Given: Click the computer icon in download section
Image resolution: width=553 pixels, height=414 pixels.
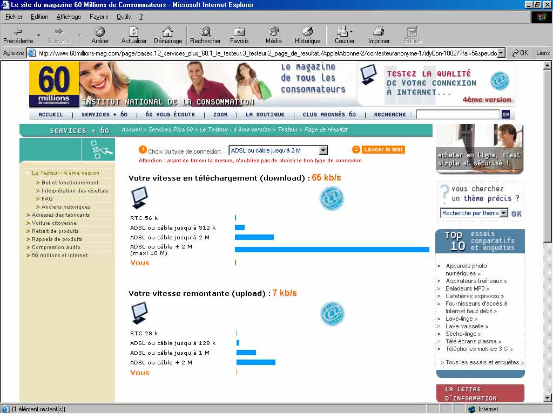Looking at the screenshot, I should click(x=140, y=197).
